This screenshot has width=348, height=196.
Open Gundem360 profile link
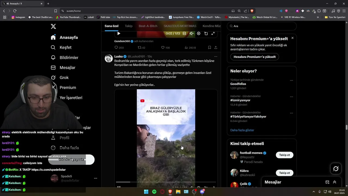[122, 41]
